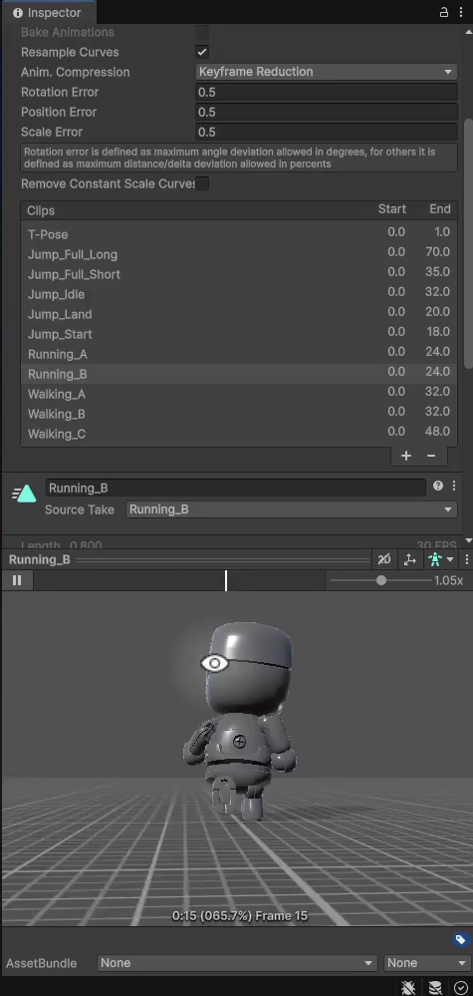Open the asset labels tag icon
This screenshot has height=996, width=473.
point(460,940)
